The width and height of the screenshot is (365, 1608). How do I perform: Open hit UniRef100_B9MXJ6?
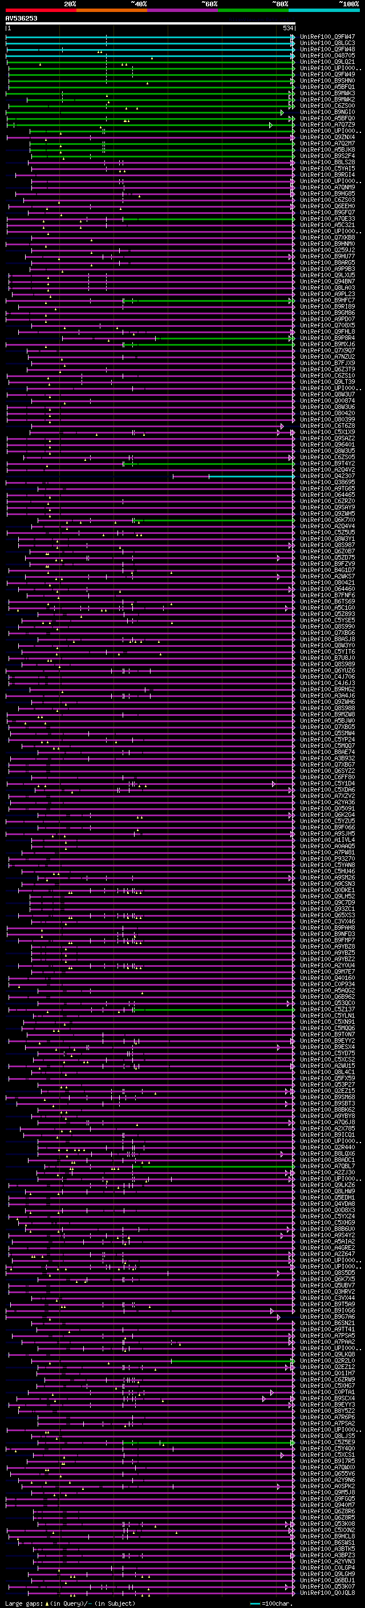coord(327,344)
